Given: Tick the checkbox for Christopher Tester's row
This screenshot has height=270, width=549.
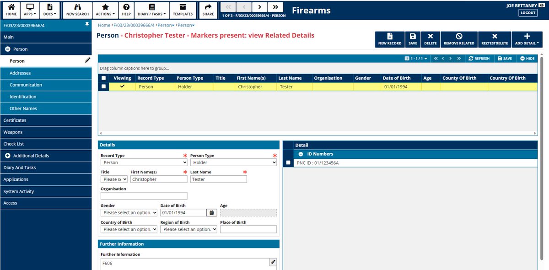Looking at the screenshot, I should pyautogui.click(x=103, y=86).
